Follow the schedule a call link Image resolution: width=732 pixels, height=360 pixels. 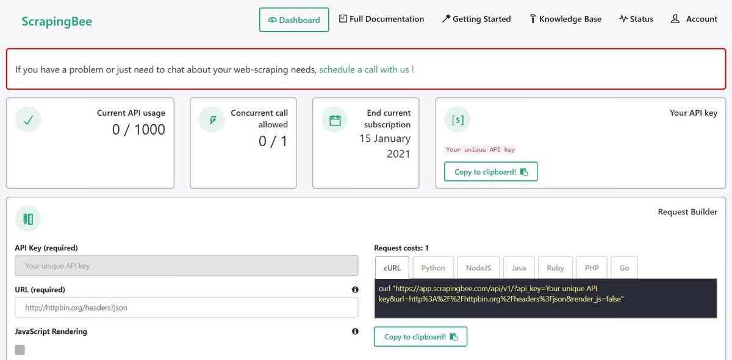click(x=367, y=69)
